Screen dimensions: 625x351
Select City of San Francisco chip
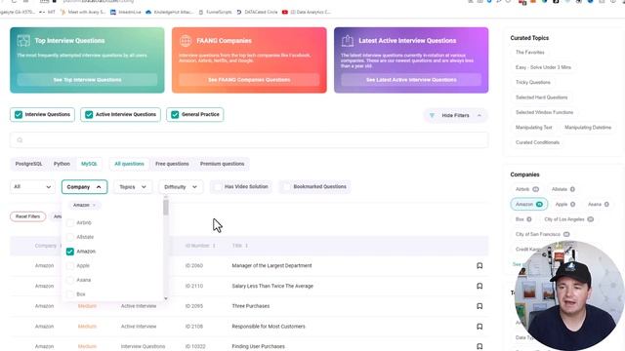pyautogui.click(x=543, y=234)
